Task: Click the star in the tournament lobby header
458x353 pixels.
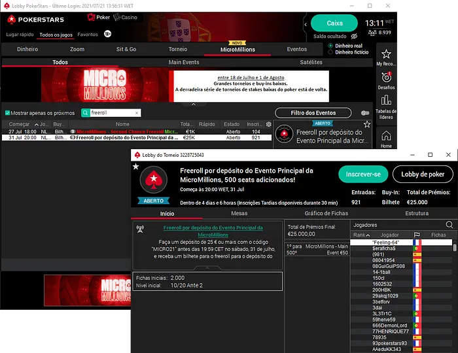Action: [x=136, y=167]
